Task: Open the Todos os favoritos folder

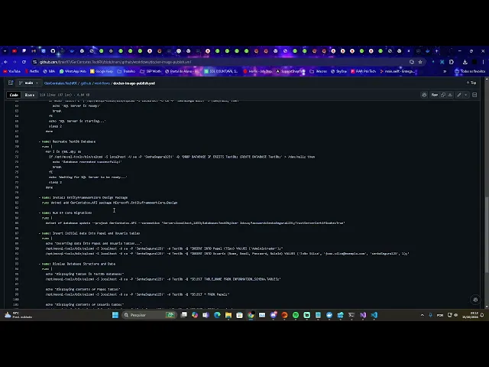Action: click(x=470, y=71)
